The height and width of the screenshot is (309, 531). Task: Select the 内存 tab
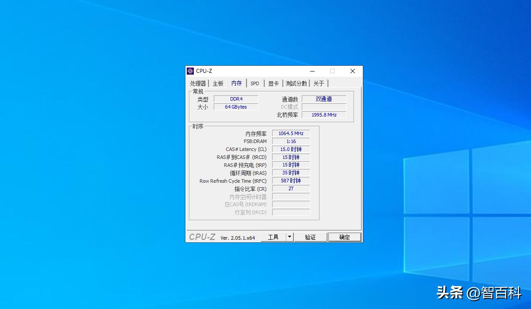pos(236,83)
